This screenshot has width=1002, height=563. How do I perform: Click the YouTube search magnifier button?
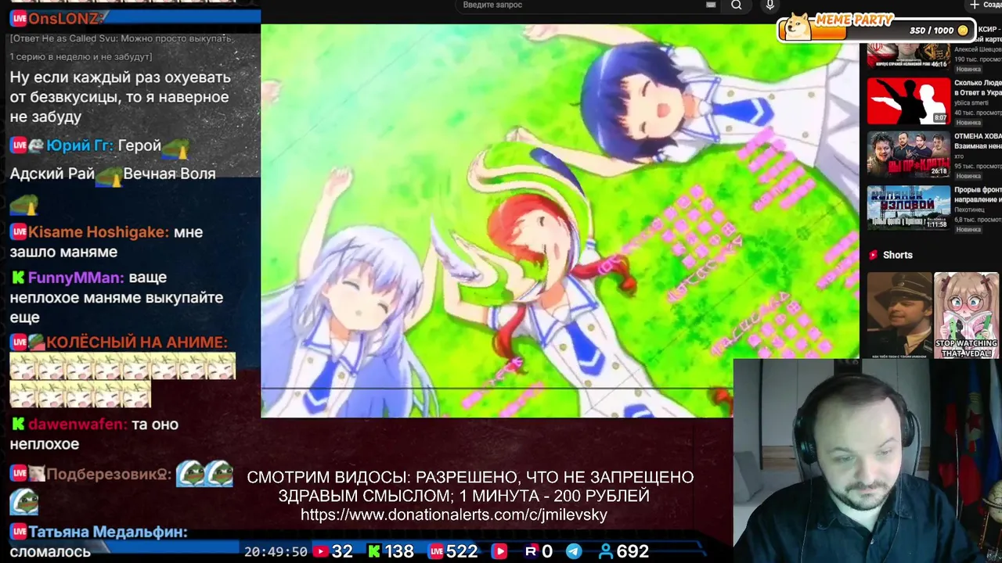[x=736, y=5]
